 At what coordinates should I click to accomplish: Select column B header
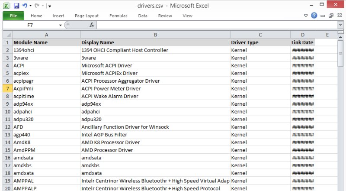point(155,35)
